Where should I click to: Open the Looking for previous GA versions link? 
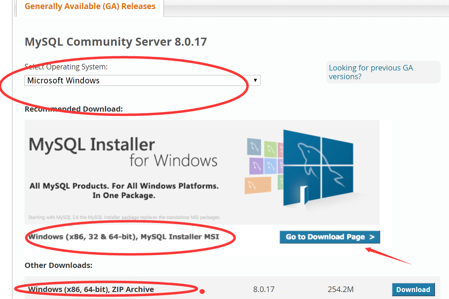371,72
